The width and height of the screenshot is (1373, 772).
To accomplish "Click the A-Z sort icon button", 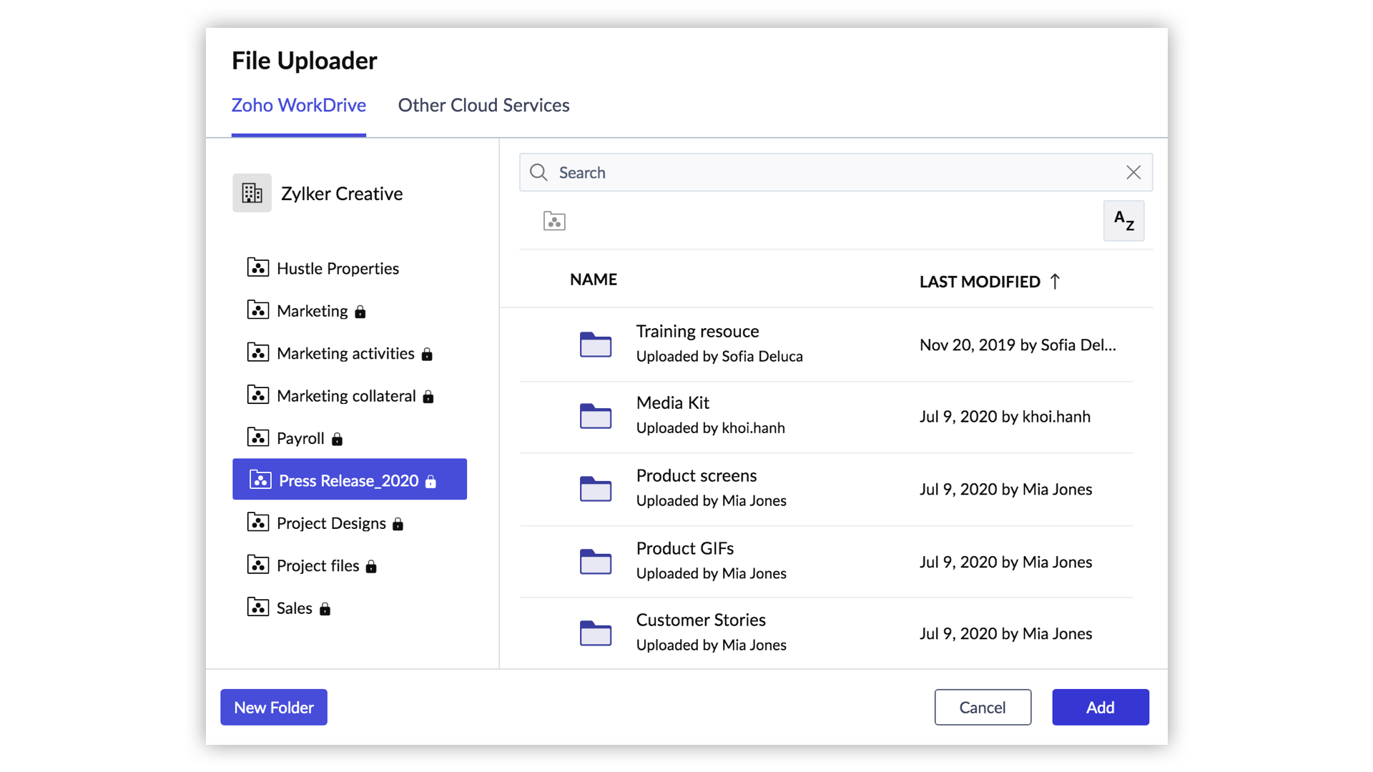I will [x=1123, y=221].
